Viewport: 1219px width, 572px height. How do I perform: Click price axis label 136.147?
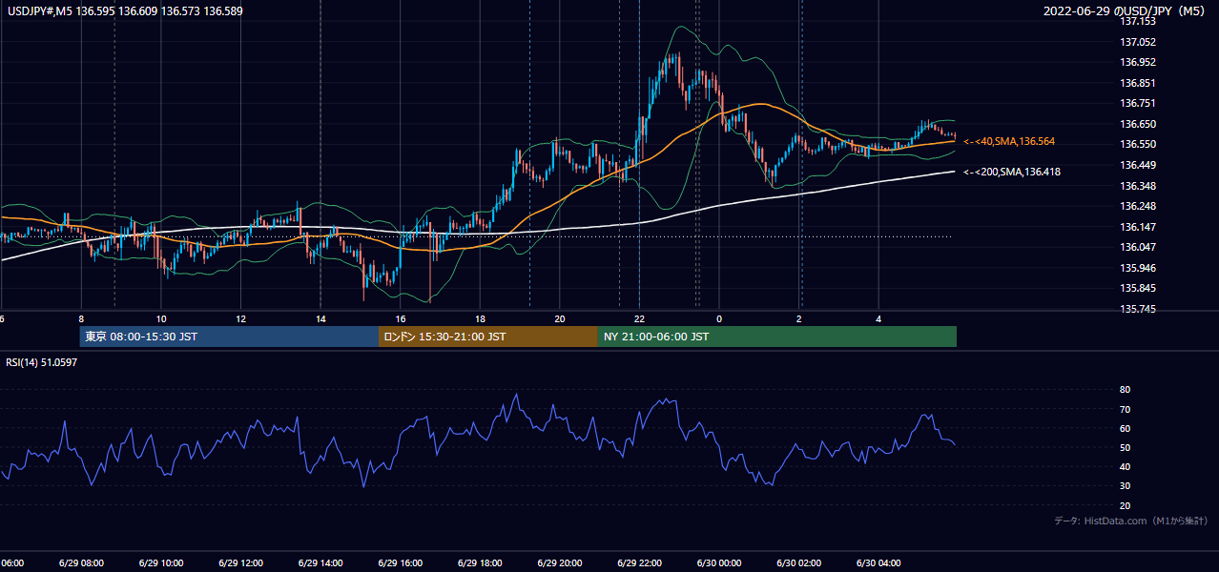coord(1138,227)
